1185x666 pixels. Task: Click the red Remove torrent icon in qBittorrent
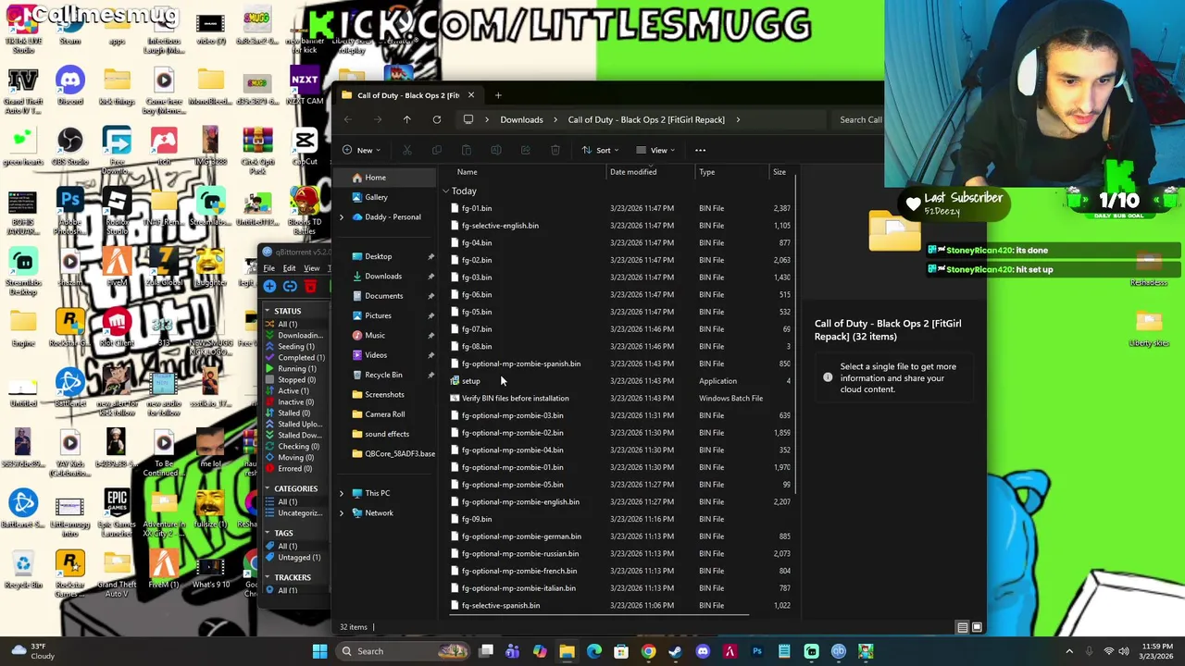click(x=310, y=287)
